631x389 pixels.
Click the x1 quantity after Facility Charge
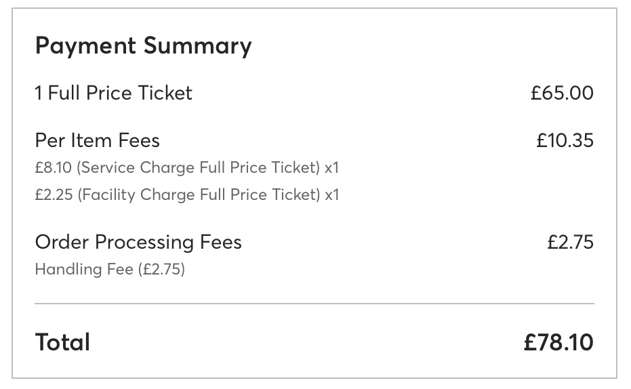(332, 195)
